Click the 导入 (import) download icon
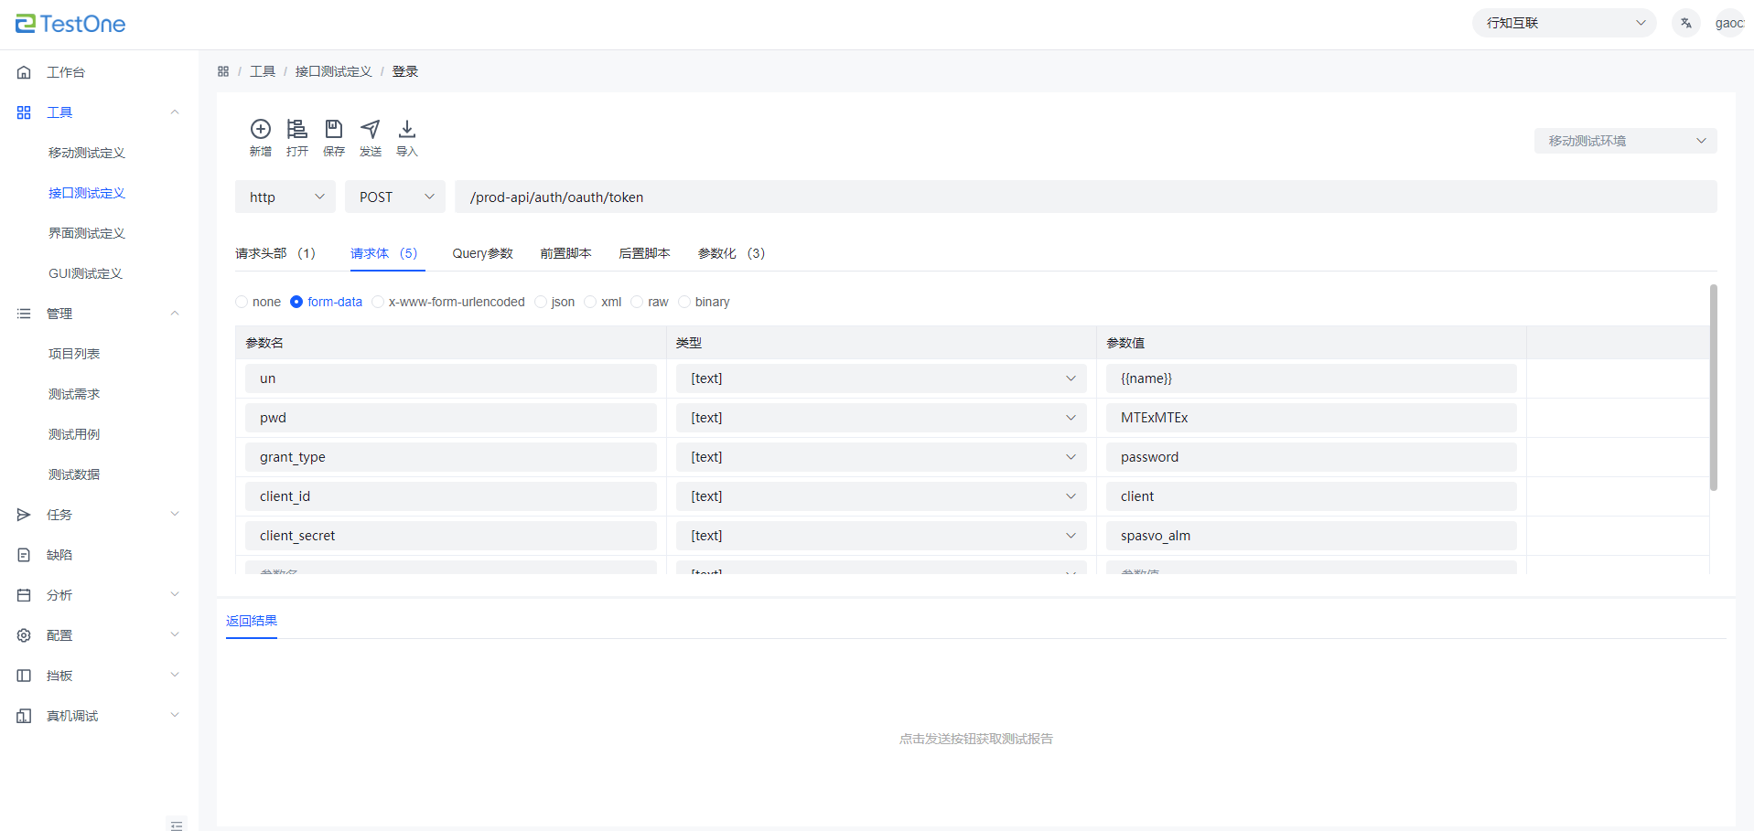The image size is (1754, 831). (406, 130)
